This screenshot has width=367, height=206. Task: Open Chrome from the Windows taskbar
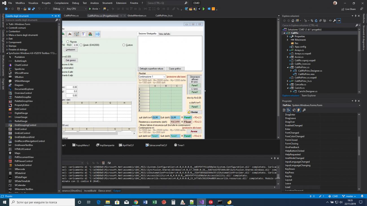tap(136, 202)
